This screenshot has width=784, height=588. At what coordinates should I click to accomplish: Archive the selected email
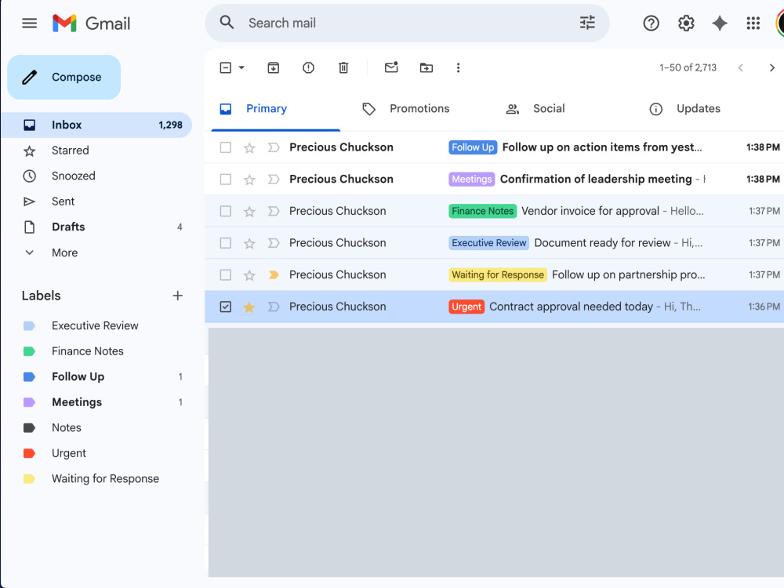(273, 67)
